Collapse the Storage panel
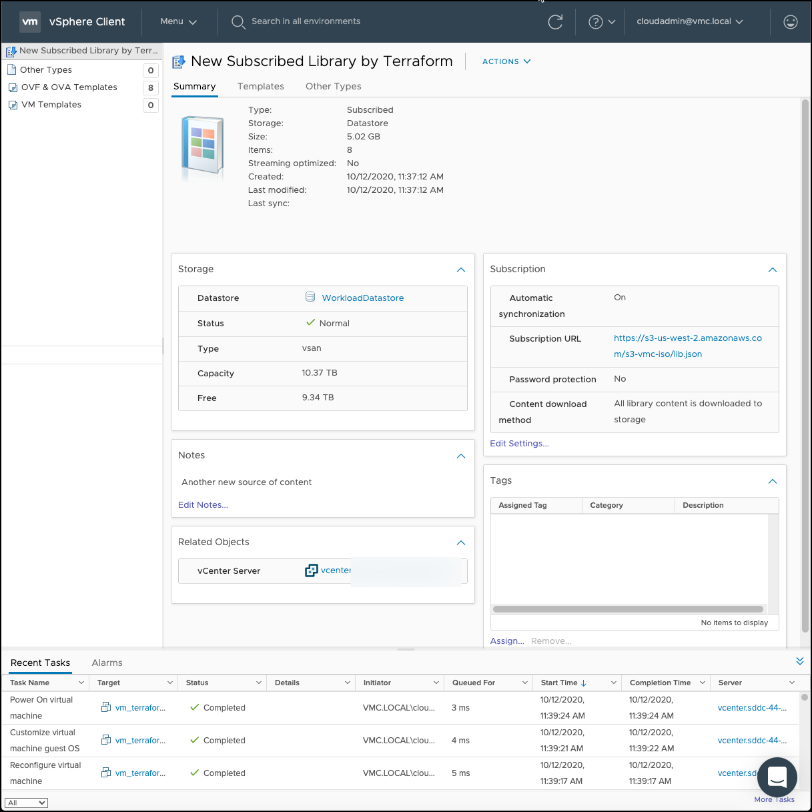 tap(460, 270)
